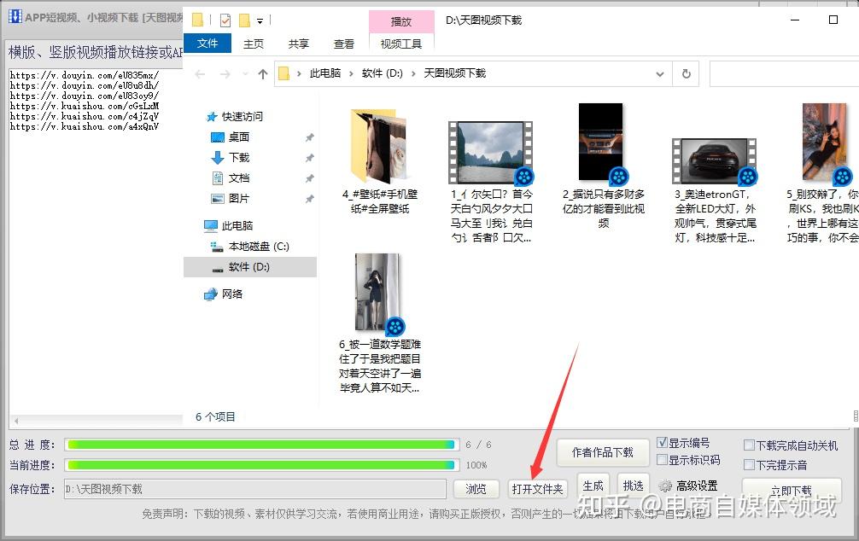Select 快速访问 in navigation pane
The image size is (859, 541).
242,117
